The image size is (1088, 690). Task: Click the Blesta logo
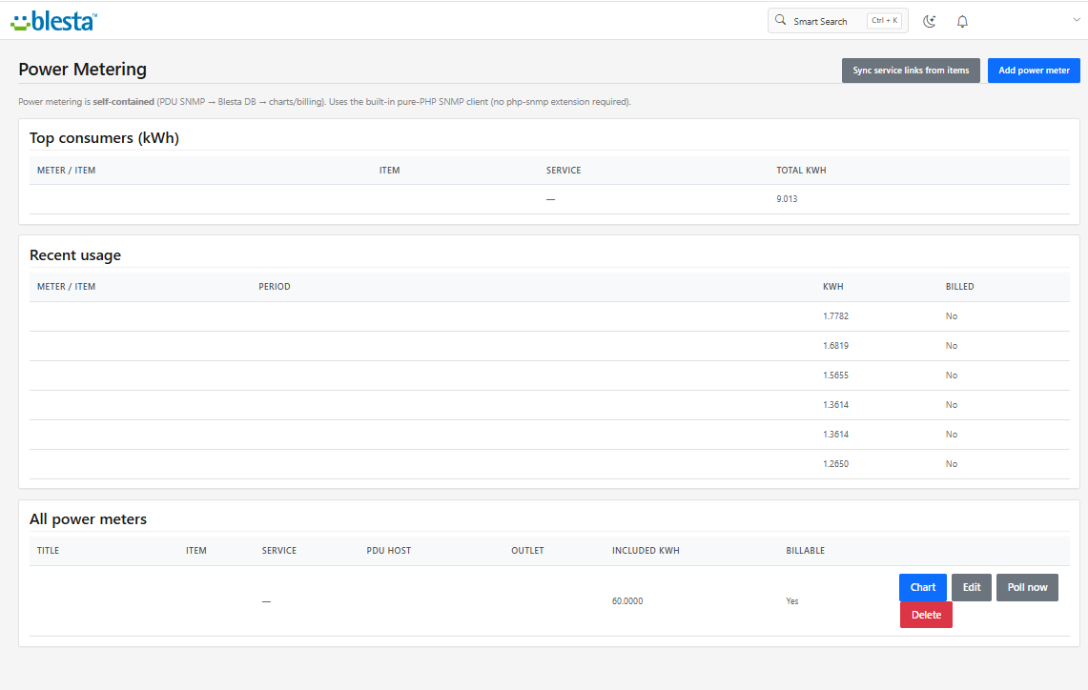click(53, 22)
